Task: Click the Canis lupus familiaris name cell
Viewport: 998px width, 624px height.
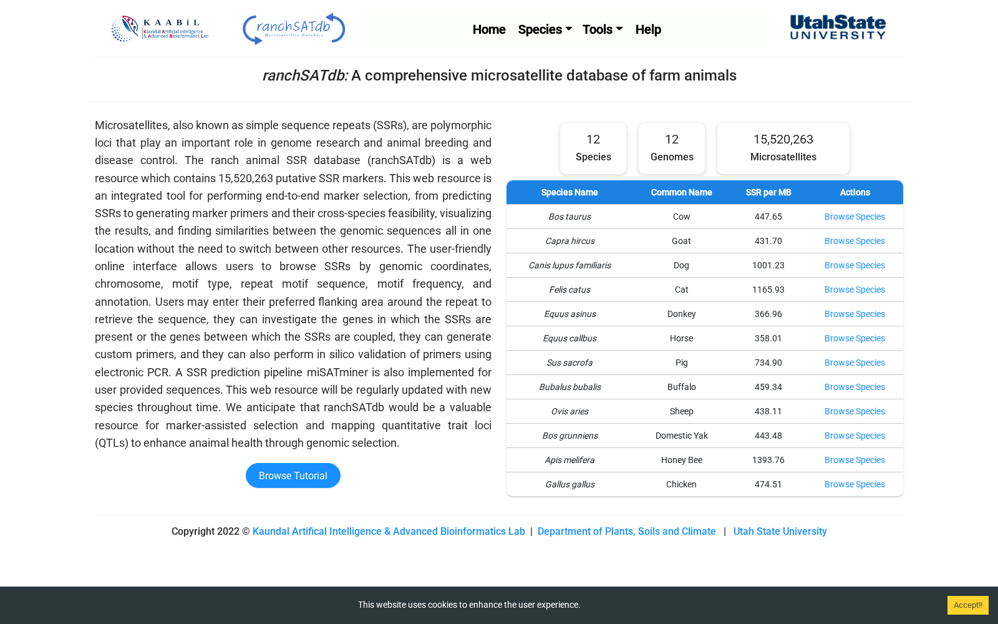Action: click(x=569, y=265)
